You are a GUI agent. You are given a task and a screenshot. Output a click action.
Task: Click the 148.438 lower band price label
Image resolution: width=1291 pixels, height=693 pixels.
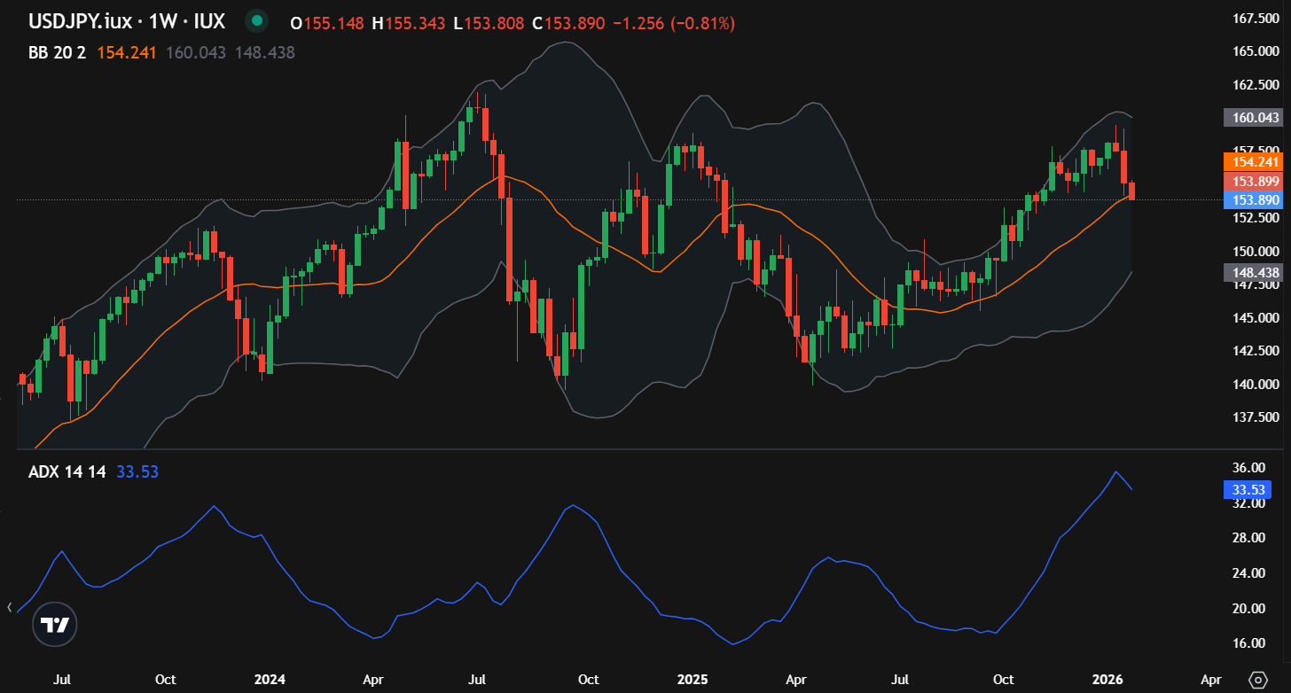click(1252, 273)
